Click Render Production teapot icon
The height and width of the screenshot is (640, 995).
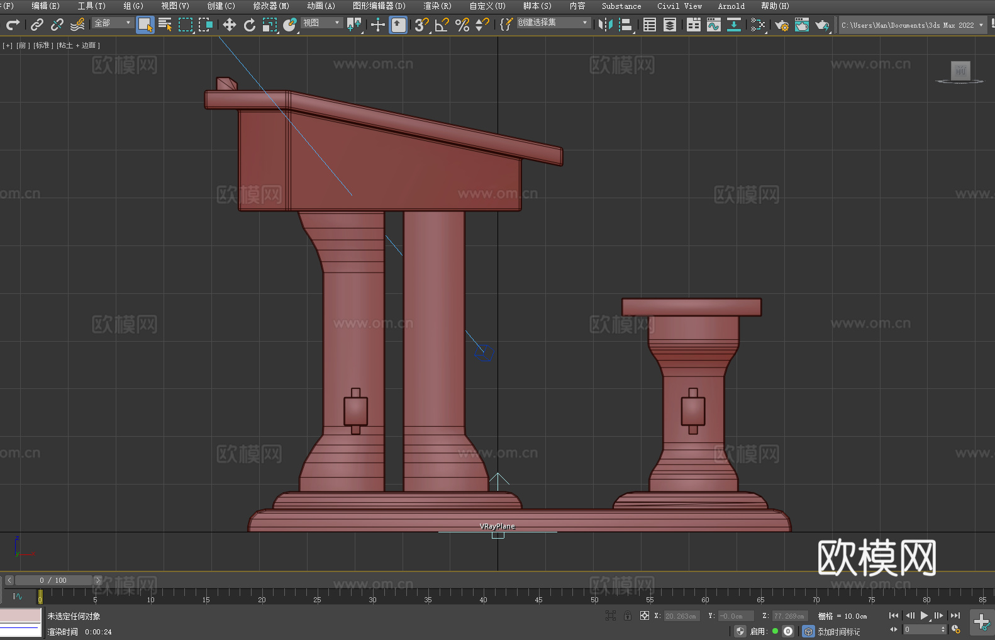(822, 25)
